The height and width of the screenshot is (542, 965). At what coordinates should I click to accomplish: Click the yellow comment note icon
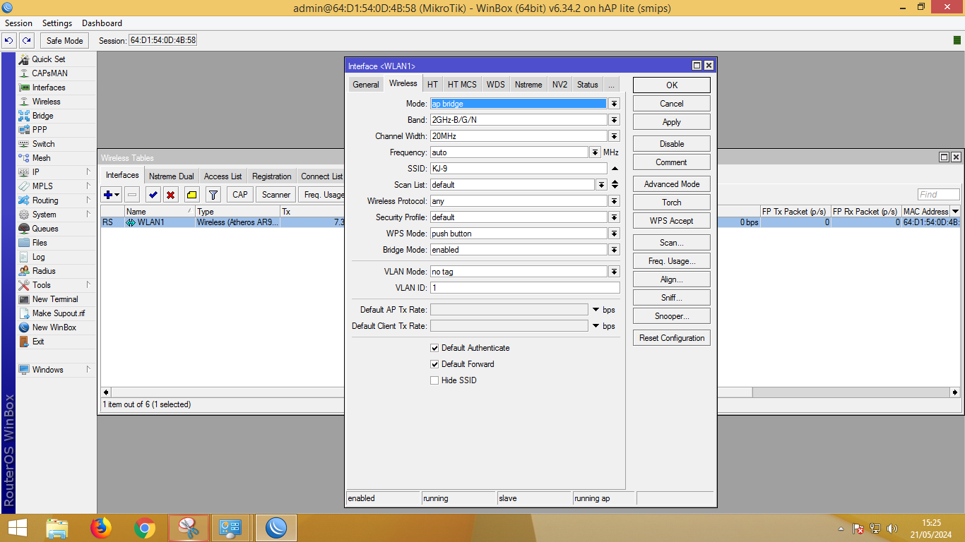pyautogui.click(x=191, y=195)
